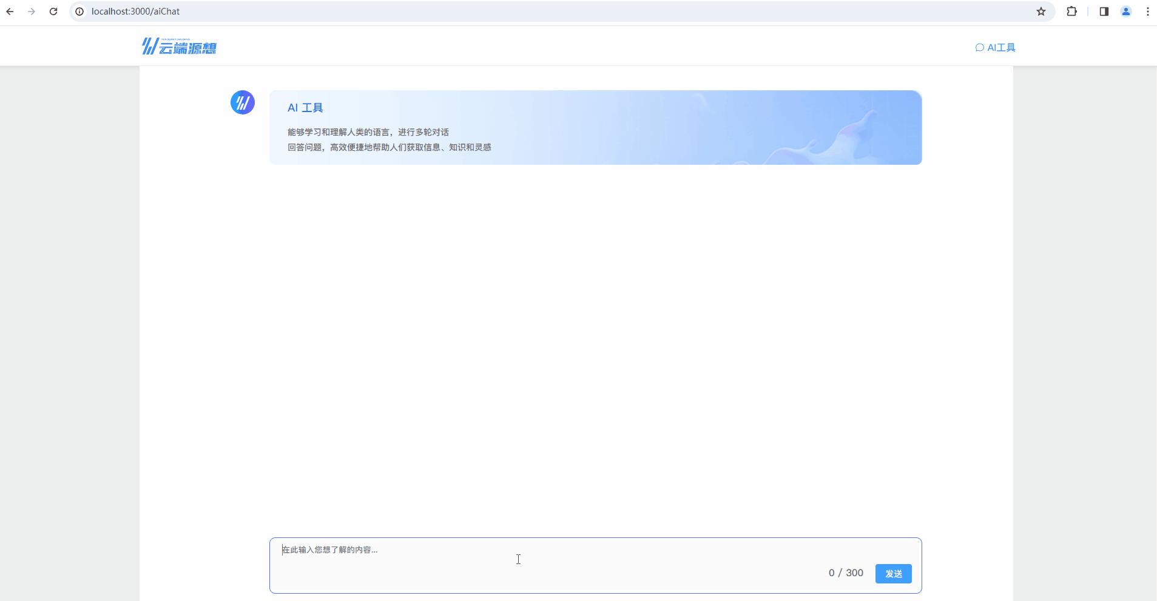Reload the current page

pos(54,11)
